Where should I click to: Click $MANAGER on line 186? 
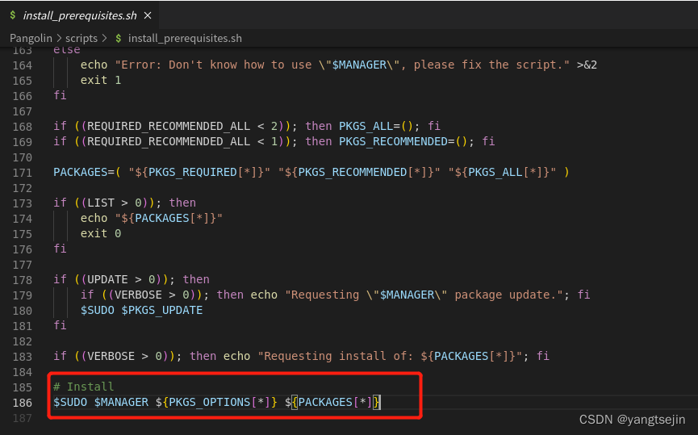(x=121, y=402)
